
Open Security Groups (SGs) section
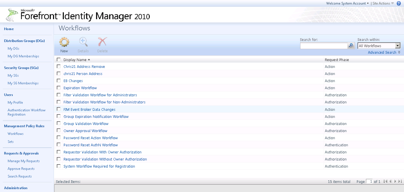(x=21, y=68)
